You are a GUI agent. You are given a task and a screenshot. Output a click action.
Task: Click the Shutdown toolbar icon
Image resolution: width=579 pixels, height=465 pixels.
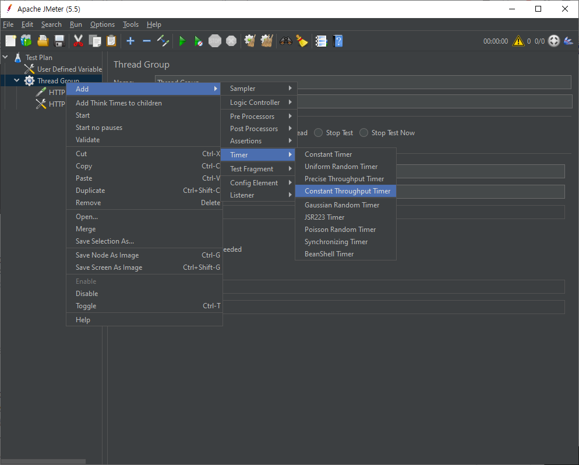[231, 41]
